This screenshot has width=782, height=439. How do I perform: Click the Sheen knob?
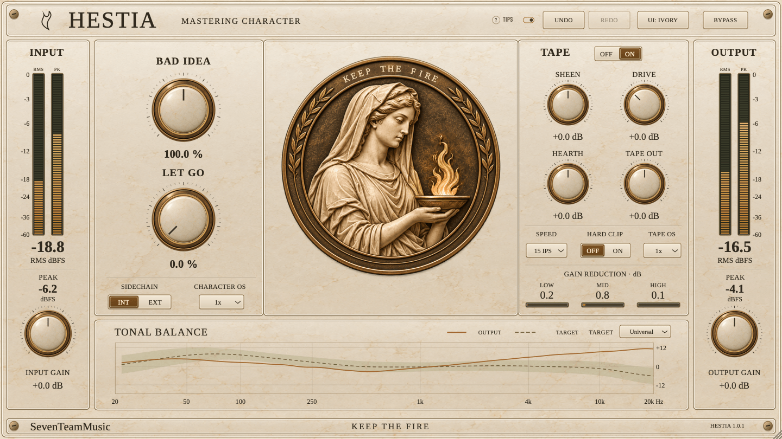point(568,104)
